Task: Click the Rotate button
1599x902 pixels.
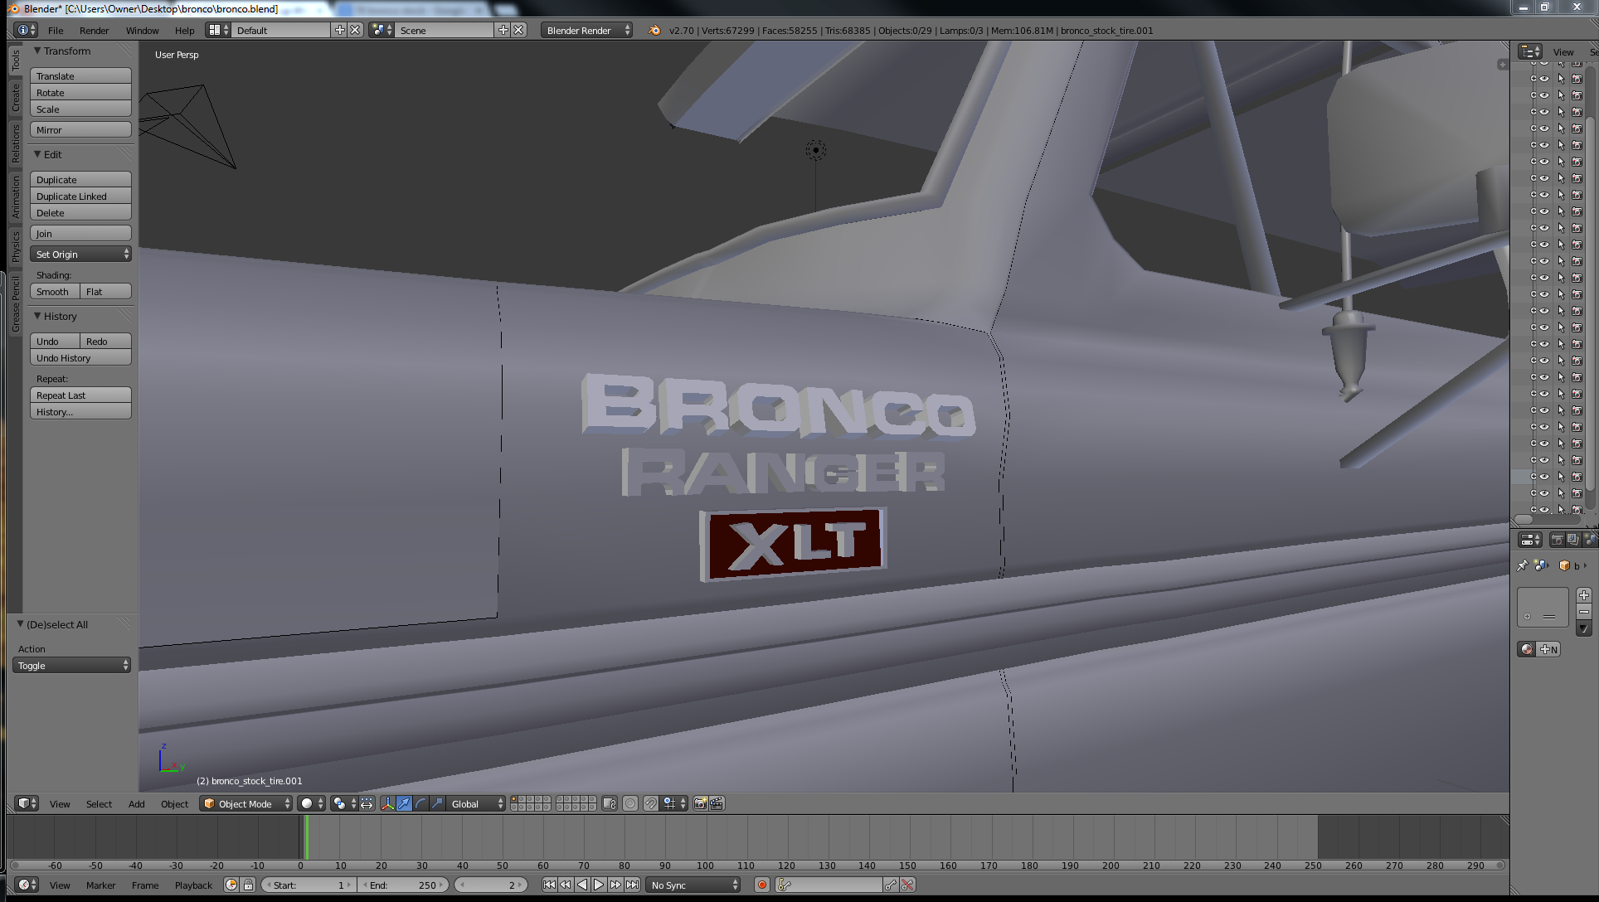Action: click(x=80, y=93)
